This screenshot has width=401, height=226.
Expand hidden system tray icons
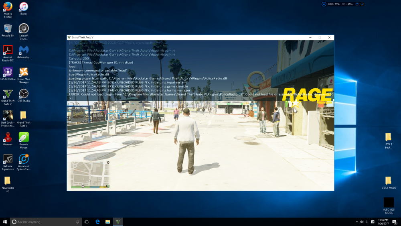(357, 222)
